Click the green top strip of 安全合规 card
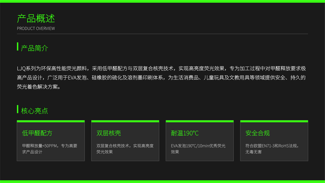The height and width of the screenshot is (183, 325). coord(274,121)
